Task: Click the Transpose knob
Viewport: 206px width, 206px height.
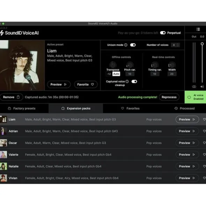Action: (x=113, y=65)
